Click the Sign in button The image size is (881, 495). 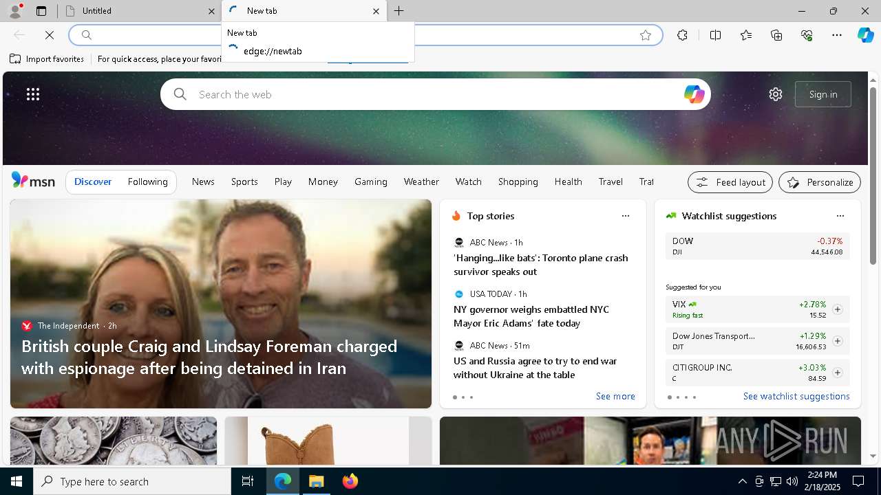click(x=823, y=94)
